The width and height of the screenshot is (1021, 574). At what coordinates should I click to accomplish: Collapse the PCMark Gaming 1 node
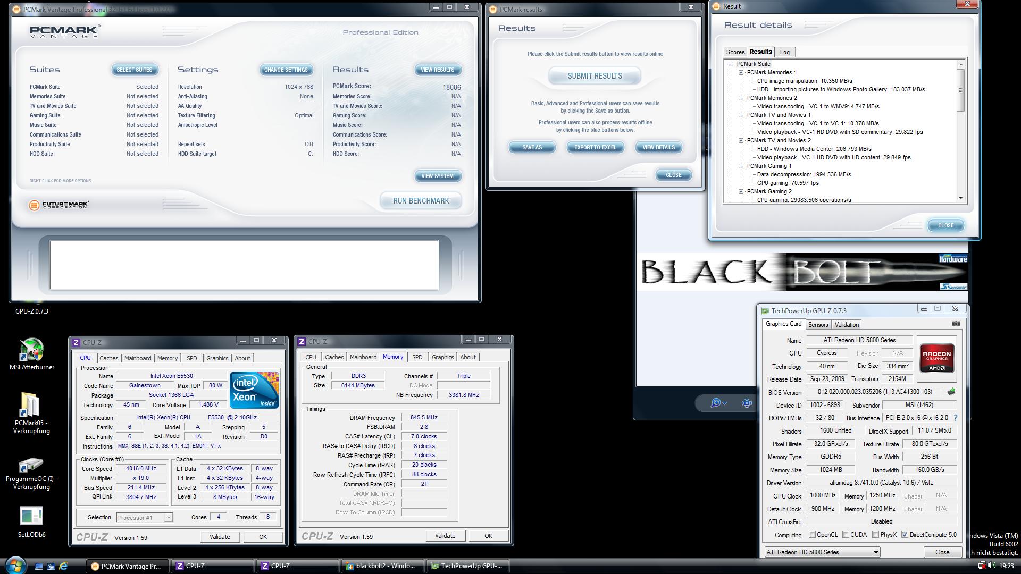(x=741, y=166)
